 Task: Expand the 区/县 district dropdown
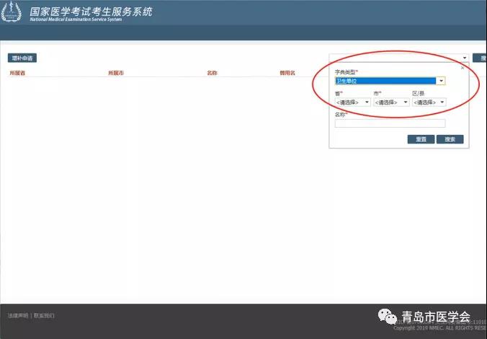[x=429, y=102]
